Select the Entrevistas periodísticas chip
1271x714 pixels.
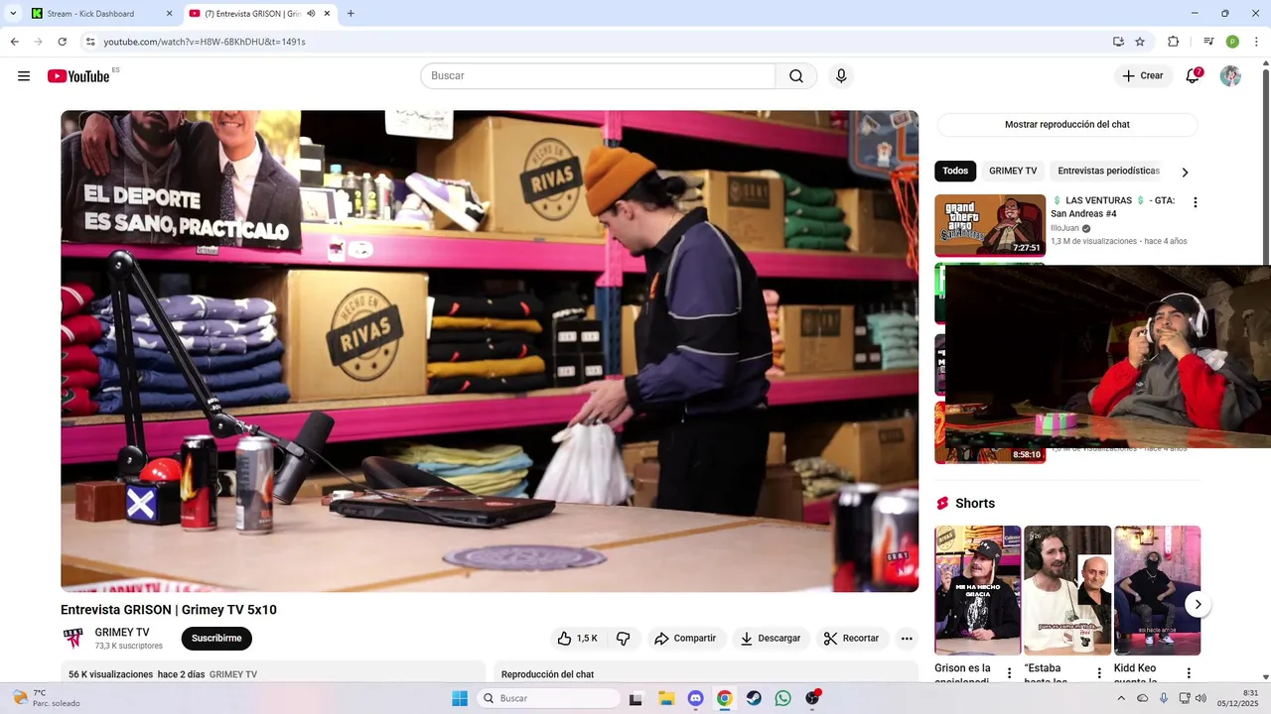click(1108, 171)
